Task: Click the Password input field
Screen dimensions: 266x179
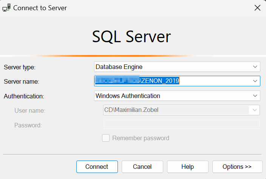Action: (181, 125)
